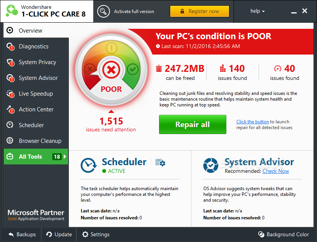
Task: Go to Diagnostics
Action: coord(36,46)
